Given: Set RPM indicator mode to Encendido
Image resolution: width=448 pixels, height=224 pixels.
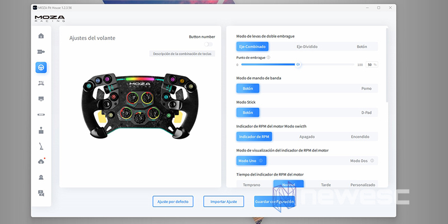Looking at the screenshot, I should point(360,137).
